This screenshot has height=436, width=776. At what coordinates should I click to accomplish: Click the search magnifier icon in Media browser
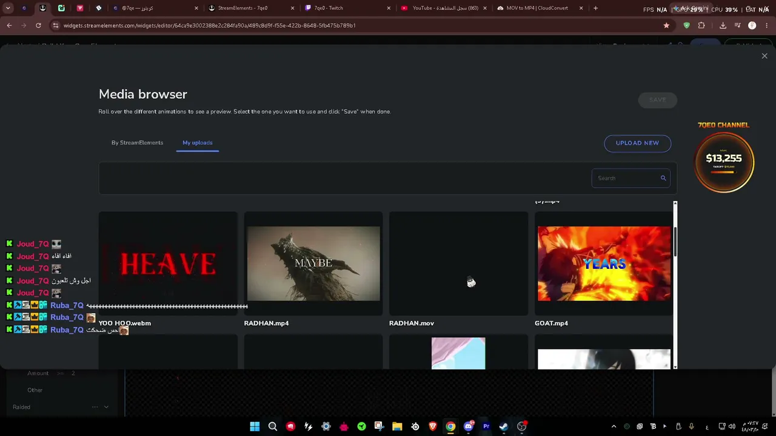click(x=663, y=178)
